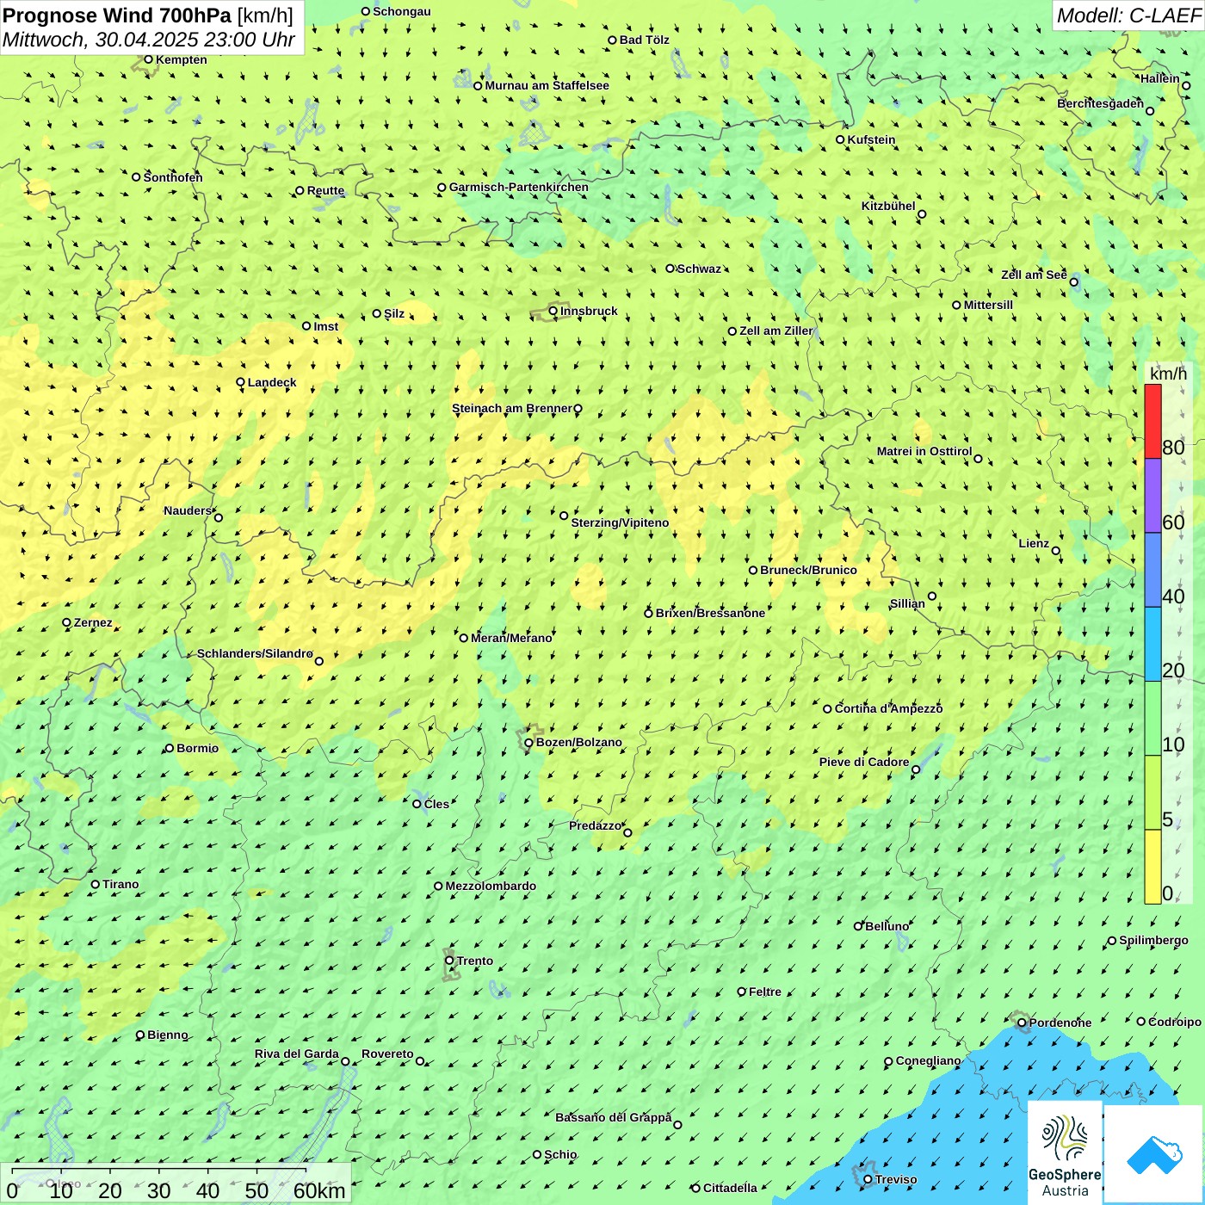Click the 'Steinach am Brenner' label

tap(512, 408)
